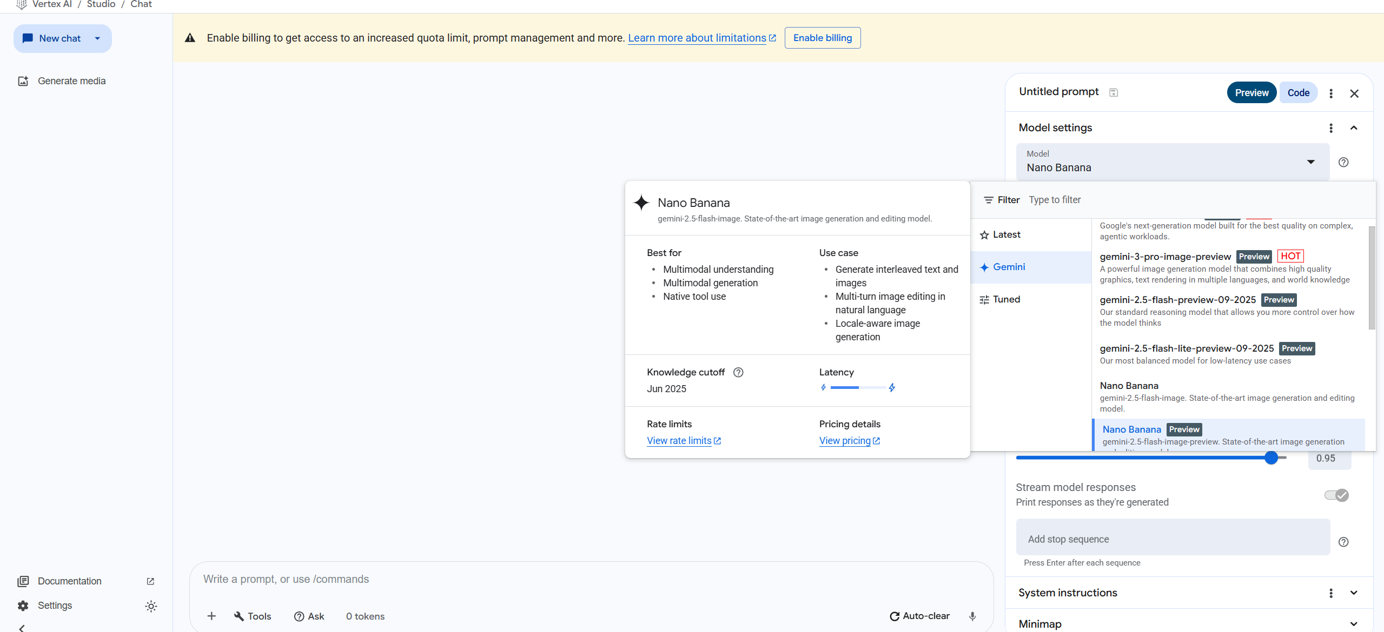The height and width of the screenshot is (632, 1384).
Task: Click the Enable billing button
Action: [822, 38]
